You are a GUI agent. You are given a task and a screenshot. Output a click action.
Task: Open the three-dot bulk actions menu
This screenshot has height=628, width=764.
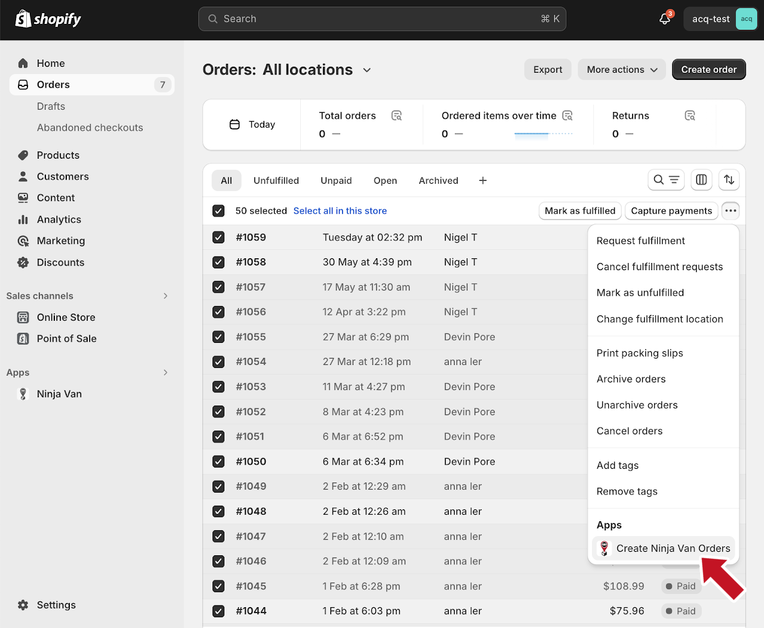tap(731, 211)
